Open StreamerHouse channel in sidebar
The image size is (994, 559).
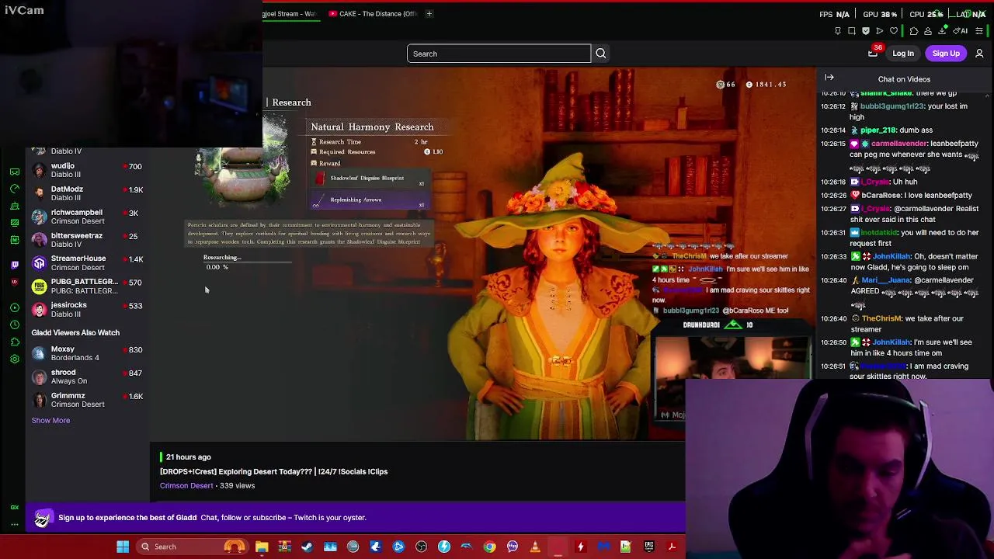[87, 263]
